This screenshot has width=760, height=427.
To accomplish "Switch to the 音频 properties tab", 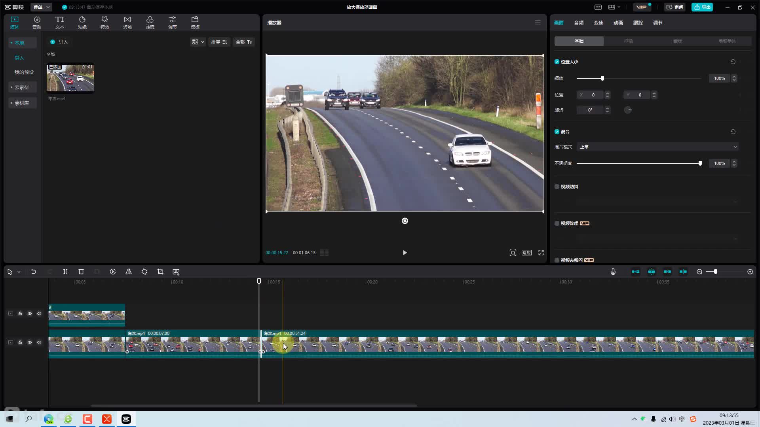I will pyautogui.click(x=579, y=23).
